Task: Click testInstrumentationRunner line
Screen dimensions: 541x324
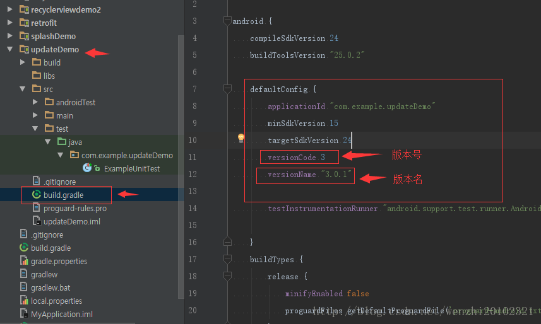Action: (x=404, y=208)
